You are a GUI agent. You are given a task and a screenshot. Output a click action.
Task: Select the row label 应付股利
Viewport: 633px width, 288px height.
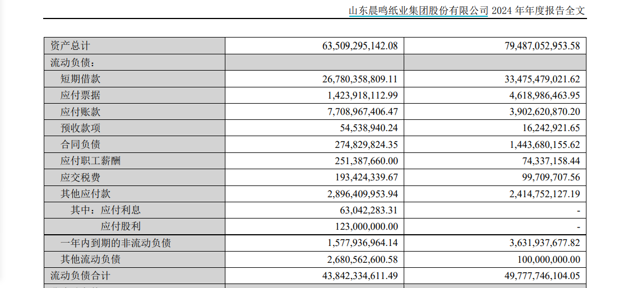tap(121, 227)
